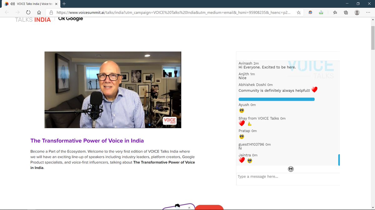Click the eyes emoji under Ayush
This screenshot has width=375, height=210.
pyautogui.click(x=242, y=110)
